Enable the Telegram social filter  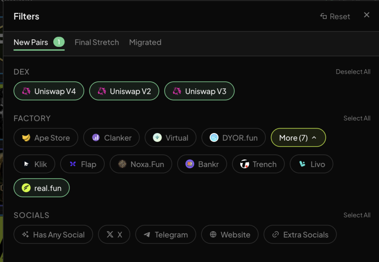(166, 234)
